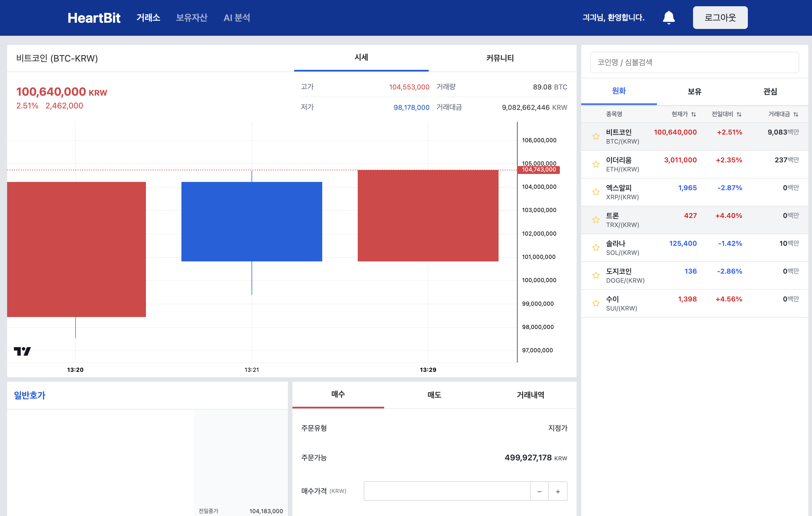
Task: Go to 보유자산 page
Action: (192, 18)
